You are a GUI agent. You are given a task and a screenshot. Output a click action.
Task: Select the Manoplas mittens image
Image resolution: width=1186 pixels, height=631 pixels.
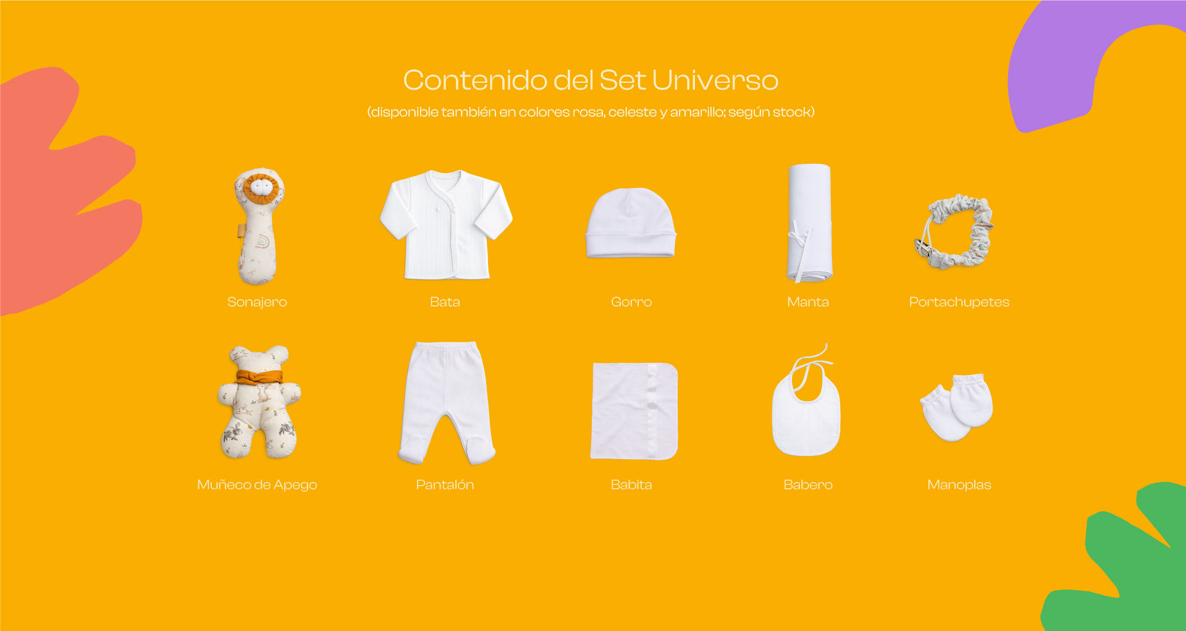click(957, 407)
